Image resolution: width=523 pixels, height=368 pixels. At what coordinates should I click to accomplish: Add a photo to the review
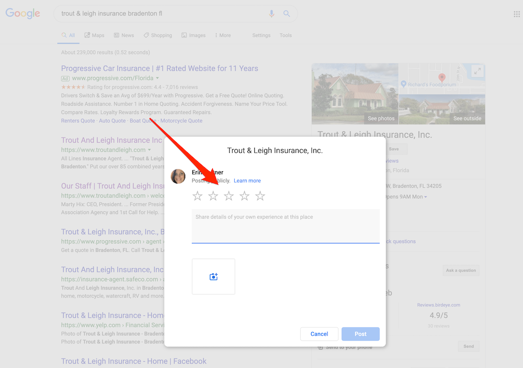[213, 277]
